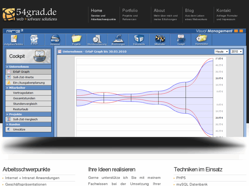The height and width of the screenshot is (186, 249).
Task: Open Stundenvergleich entry
Action: coord(28,104)
